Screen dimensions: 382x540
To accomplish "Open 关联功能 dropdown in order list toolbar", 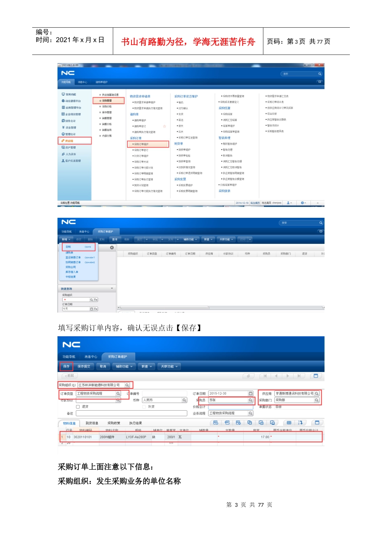I will (x=226, y=239).
